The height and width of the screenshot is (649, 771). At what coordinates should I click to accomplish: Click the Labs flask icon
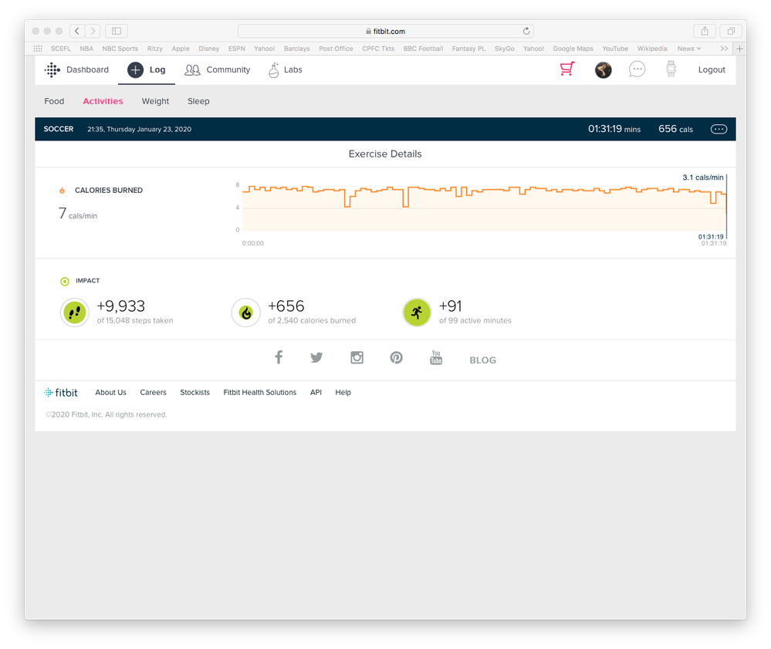point(273,69)
